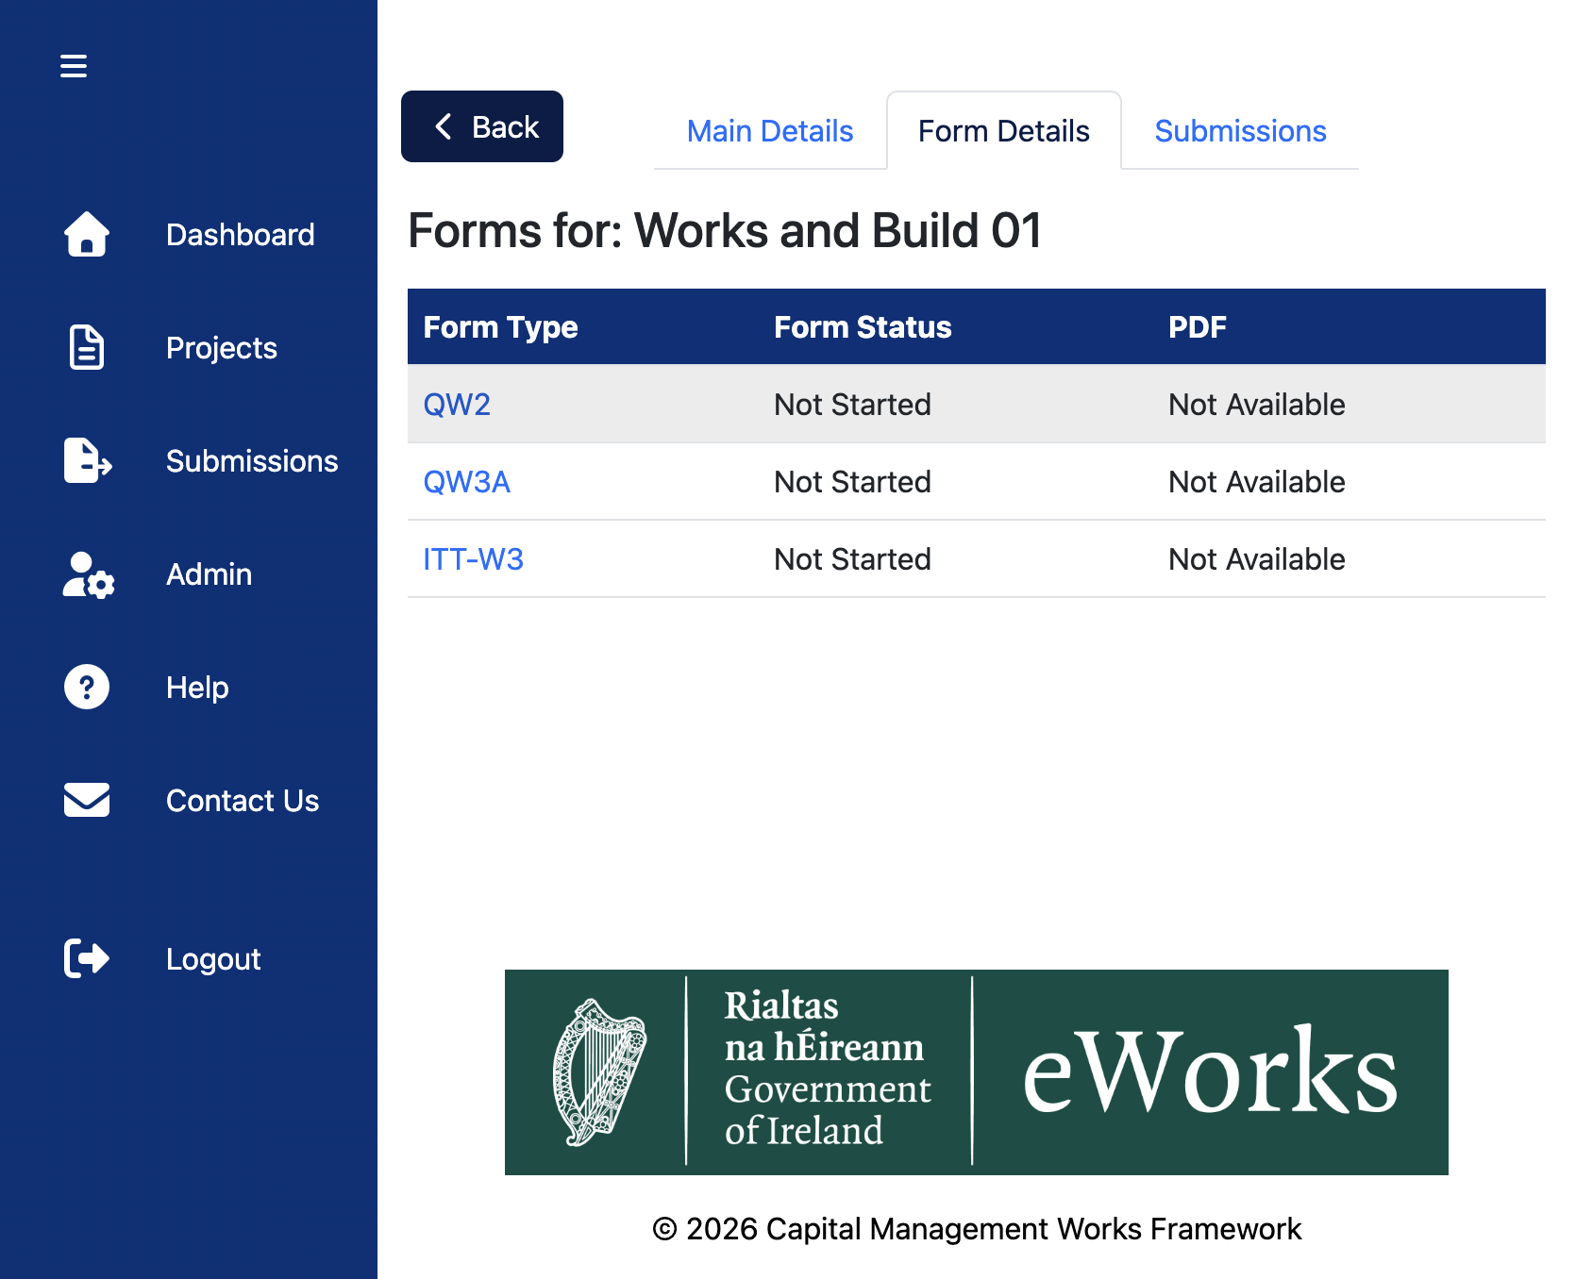Viewport: 1576px width, 1279px height.
Task: Click the 2026 Capital Management Works Framework footer
Action: pyautogui.click(x=977, y=1229)
